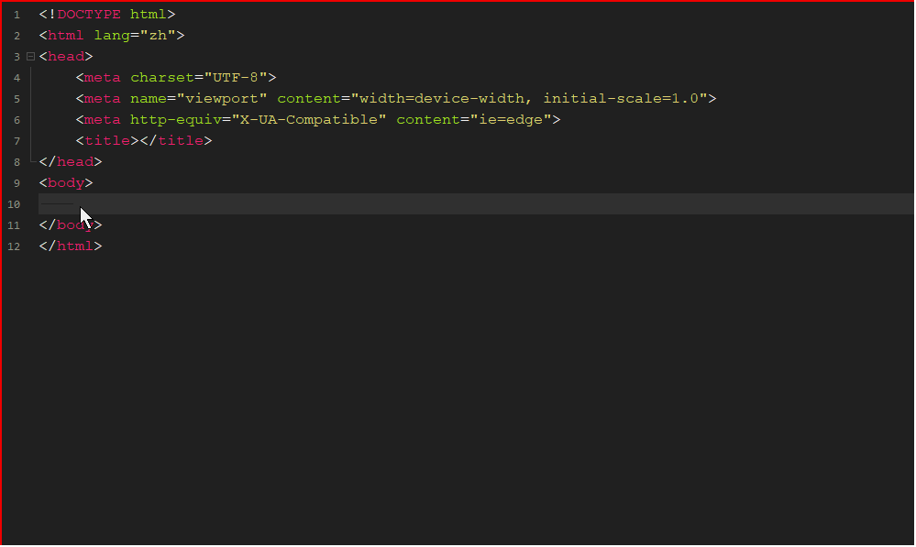This screenshot has width=916, height=547.
Task: Click the opening html tag name
Action: 66,35
